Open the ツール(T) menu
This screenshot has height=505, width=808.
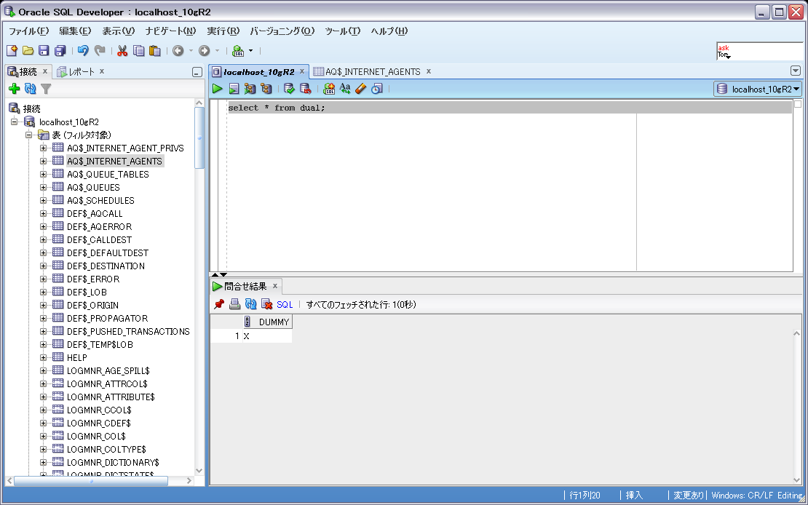point(343,31)
